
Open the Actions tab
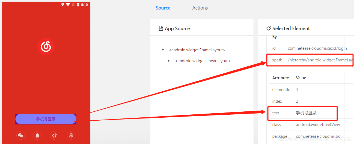(x=200, y=8)
